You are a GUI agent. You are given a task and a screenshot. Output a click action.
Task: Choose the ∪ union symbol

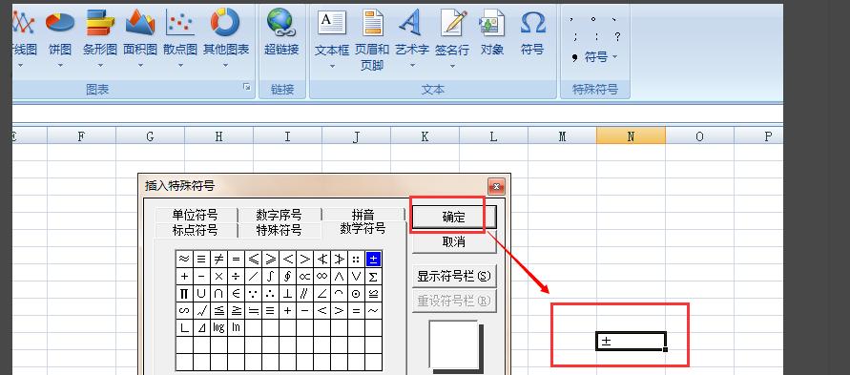point(201,293)
